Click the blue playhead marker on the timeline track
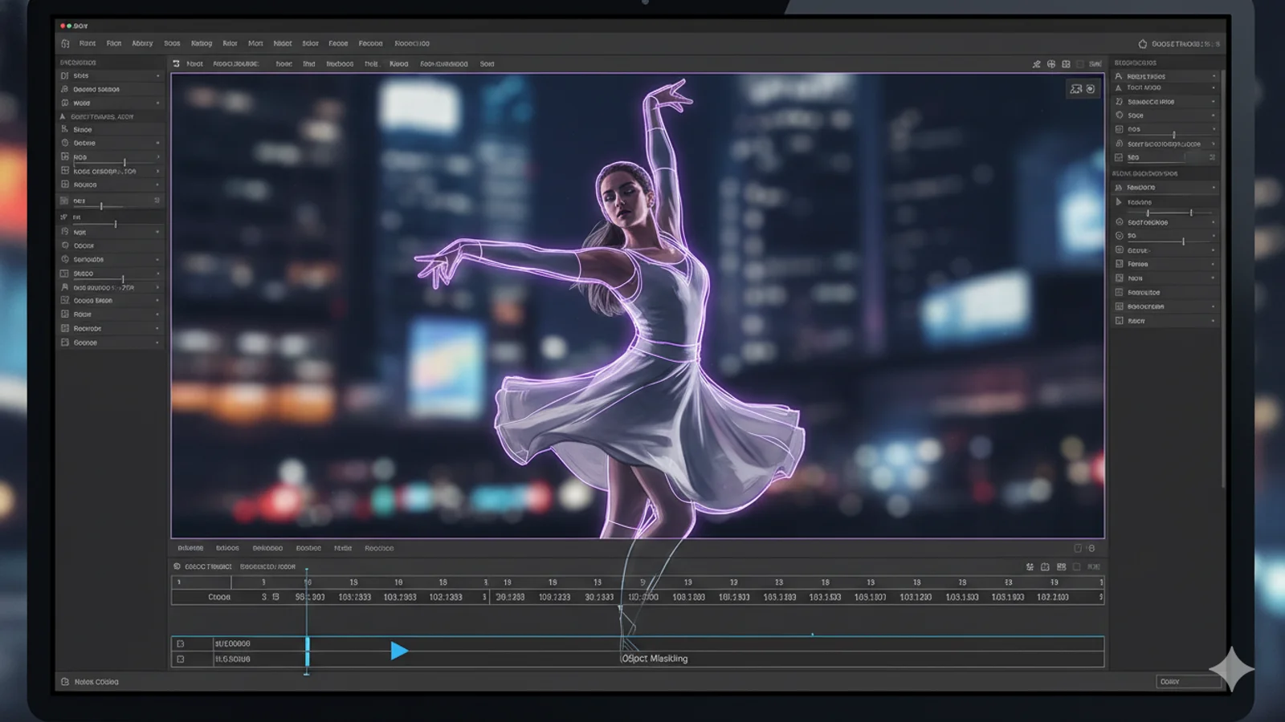 [x=307, y=651]
